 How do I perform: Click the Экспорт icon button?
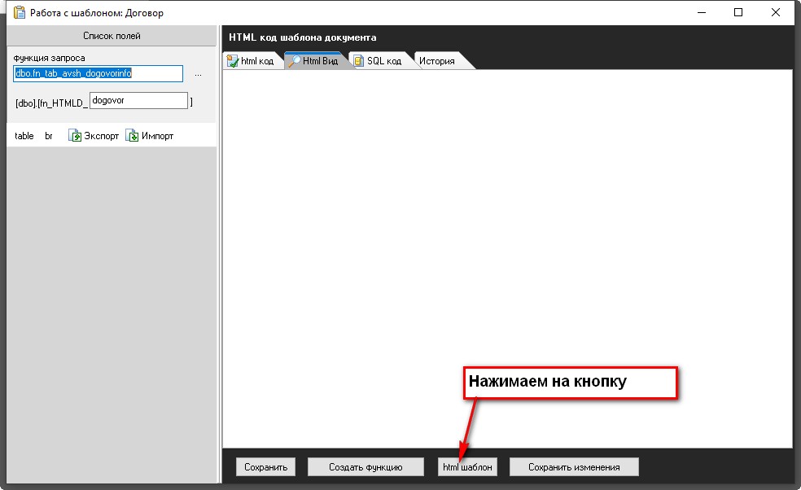click(94, 136)
